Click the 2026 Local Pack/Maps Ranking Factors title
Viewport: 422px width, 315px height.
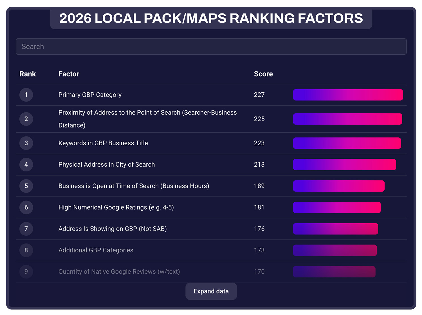(x=211, y=18)
